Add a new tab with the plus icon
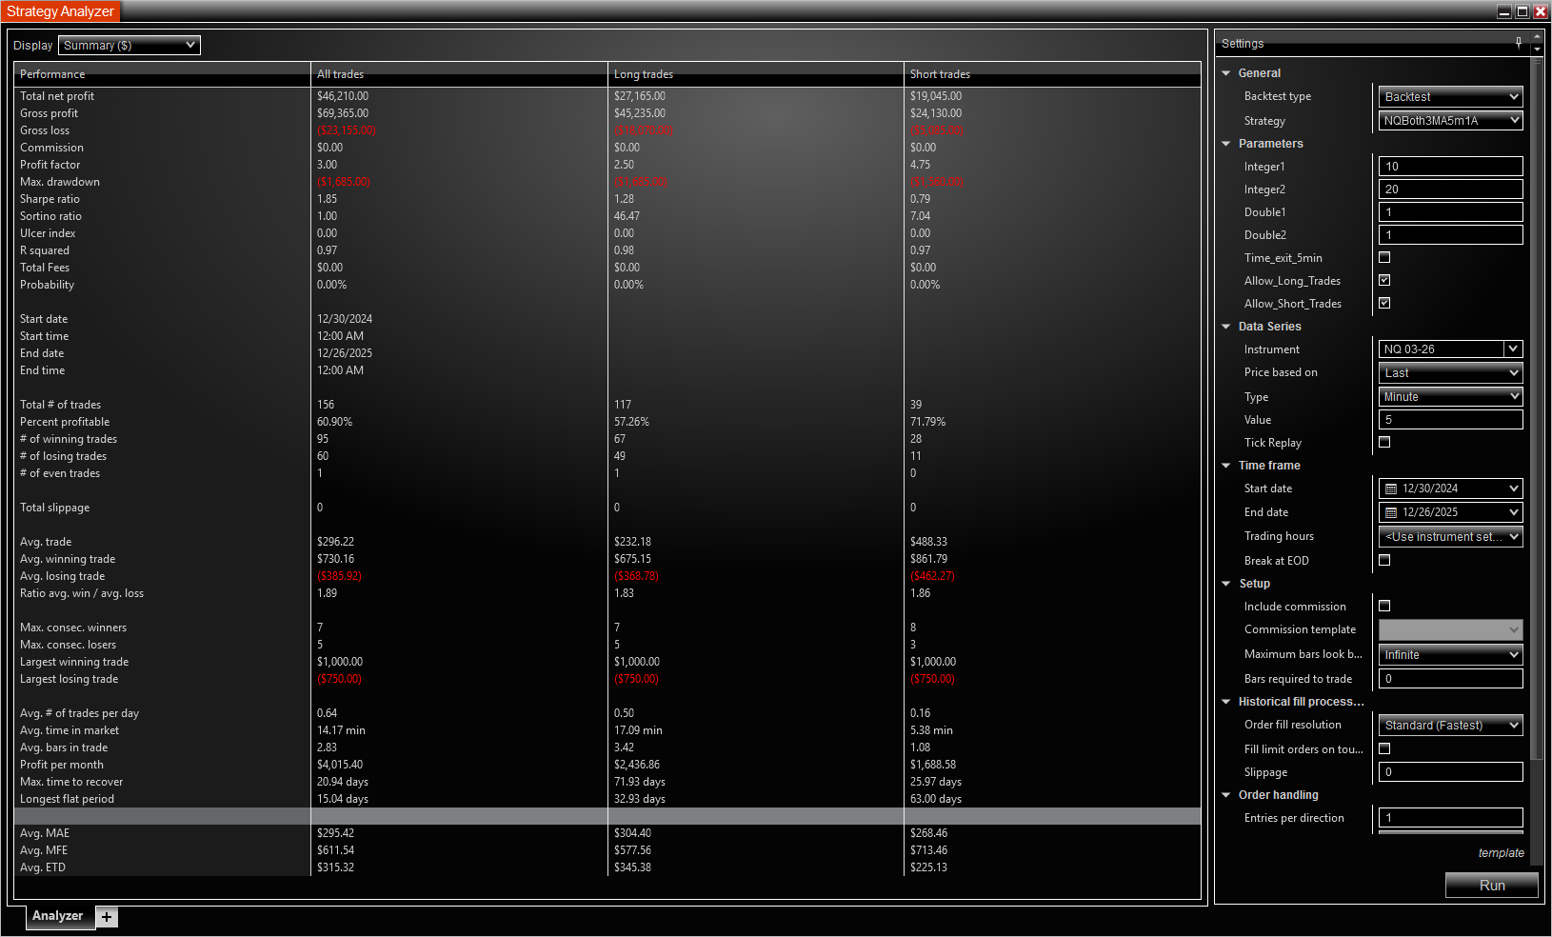Viewport: 1552px width, 937px height. click(107, 917)
